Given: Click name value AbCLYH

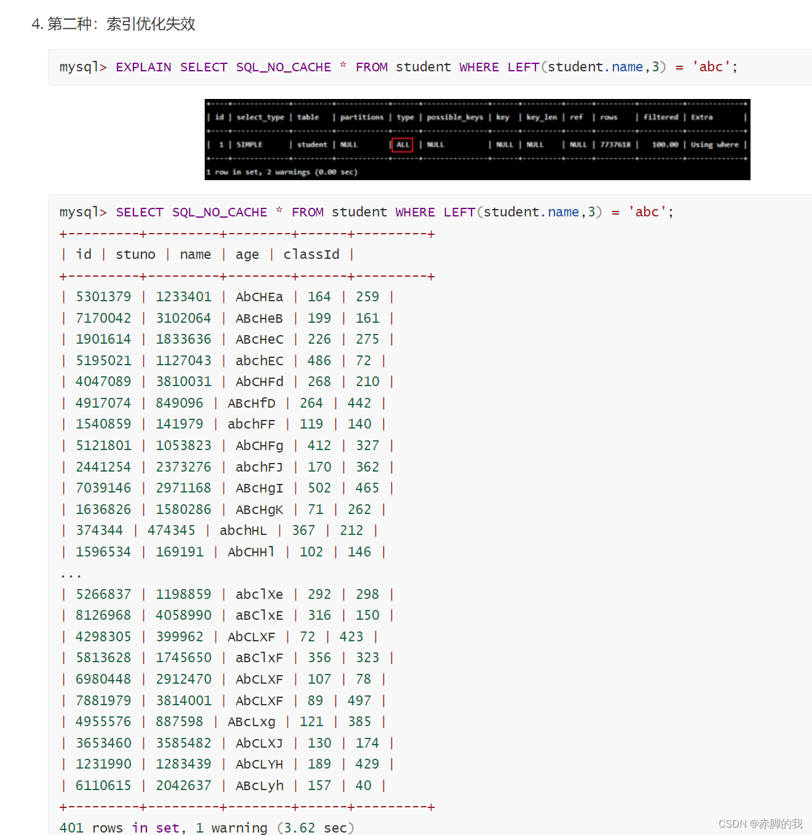Looking at the screenshot, I should [259, 764].
